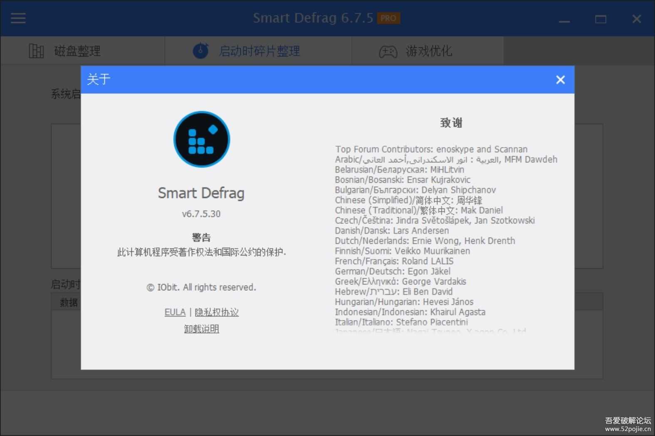This screenshot has width=655, height=436.
Task: Click the disk defrag tab icon
Action: click(36, 51)
